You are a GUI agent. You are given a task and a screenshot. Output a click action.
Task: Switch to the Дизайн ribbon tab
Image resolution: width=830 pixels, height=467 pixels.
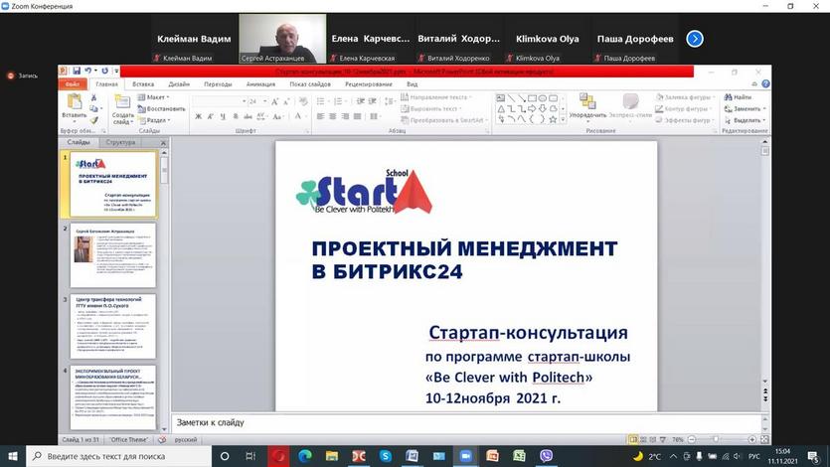(179, 84)
